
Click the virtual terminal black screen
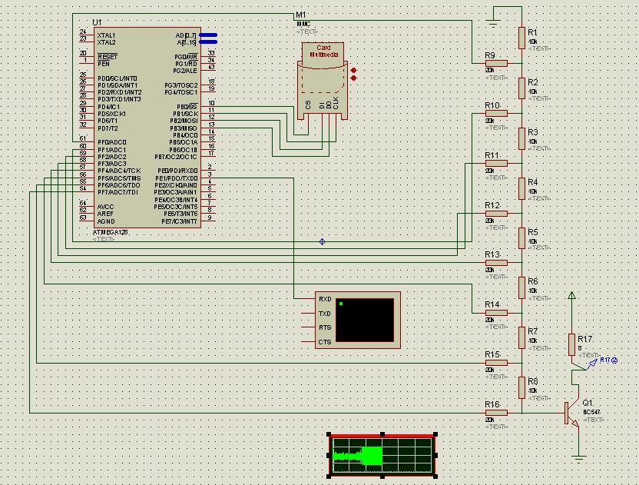click(x=366, y=320)
